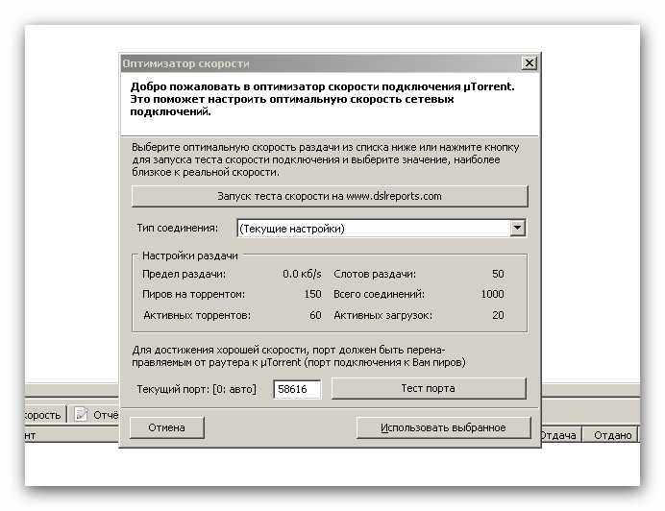Switch to the Отчёт tab in the main window
Screen dimensions: 665x511
[x=94, y=415]
